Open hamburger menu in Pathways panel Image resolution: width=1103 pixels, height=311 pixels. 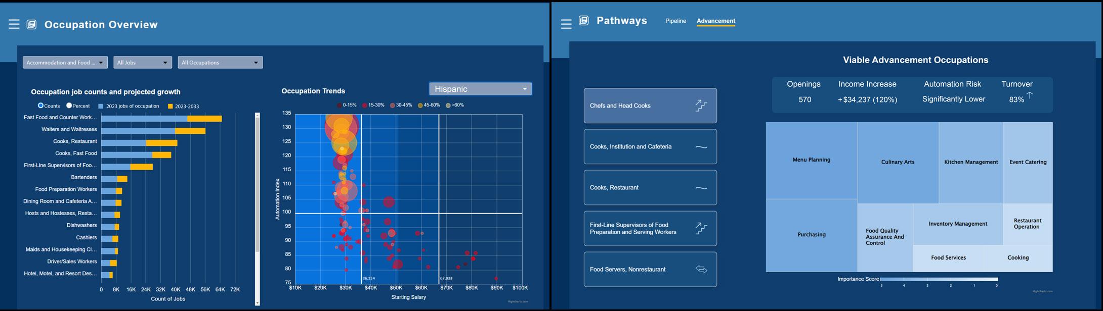click(x=566, y=24)
